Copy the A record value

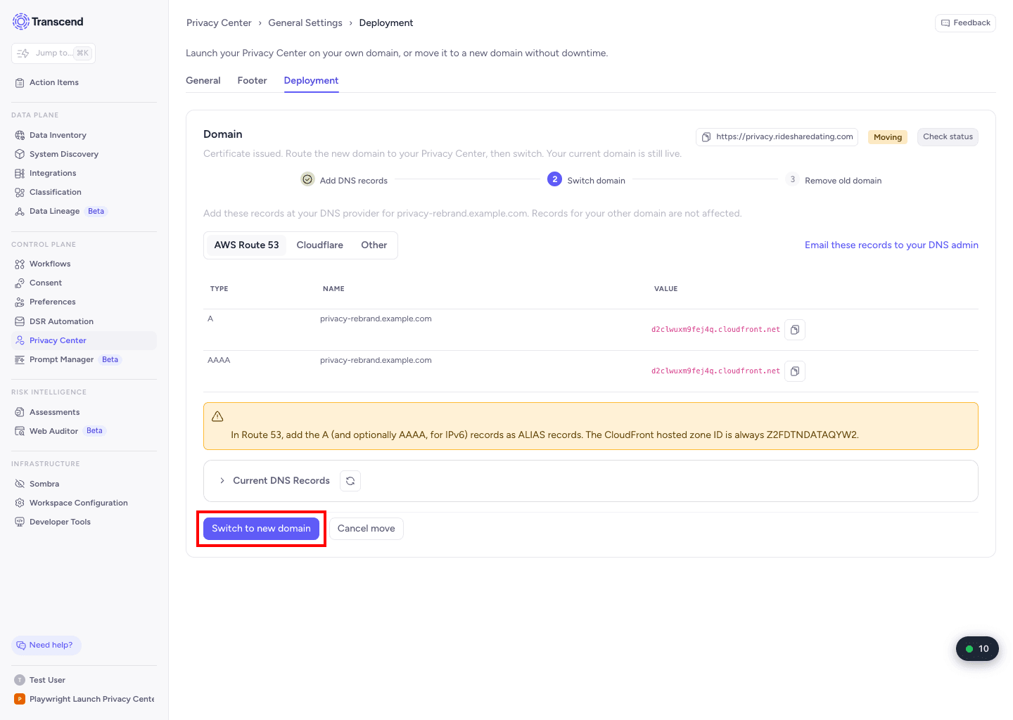(795, 330)
